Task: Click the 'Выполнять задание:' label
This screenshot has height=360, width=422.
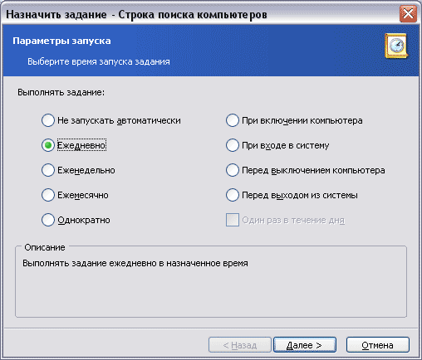Action: click(x=61, y=92)
